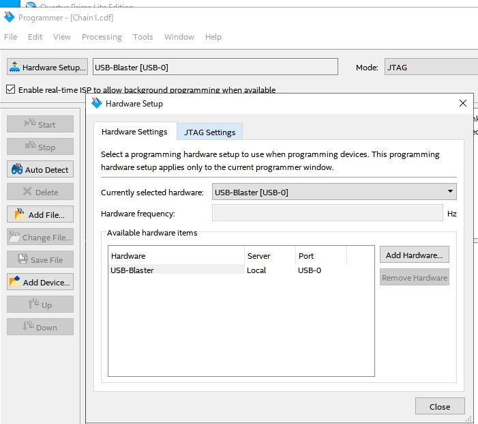Image resolution: width=478 pixels, height=424 pixels.
Task: Expand Currently selected hardware dropdown
Action: 334,192
